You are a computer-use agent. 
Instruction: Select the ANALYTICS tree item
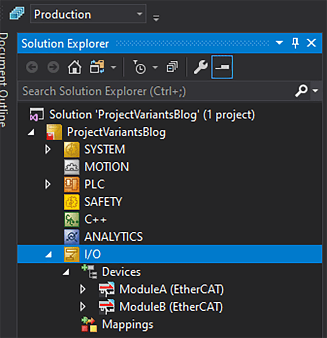[x=113, y=237]
